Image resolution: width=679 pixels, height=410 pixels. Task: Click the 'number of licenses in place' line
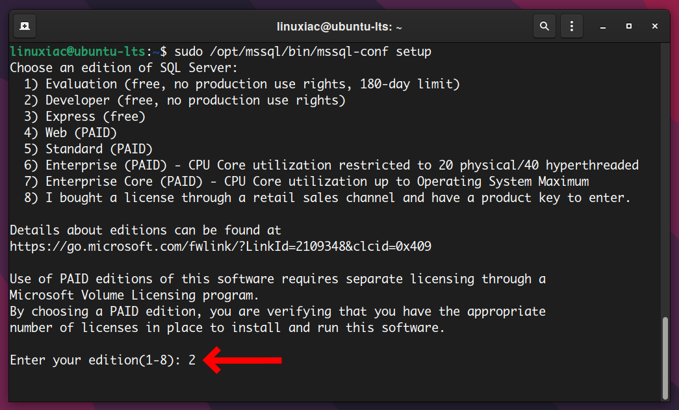[x=227, y=327]
